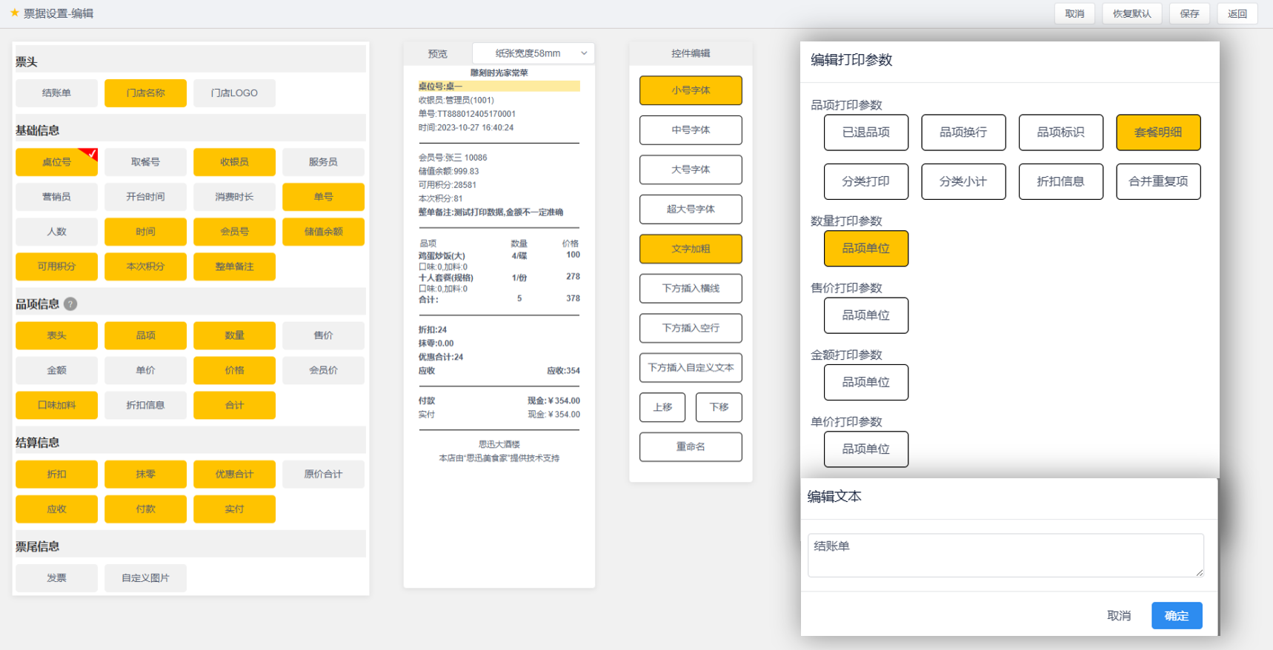Click the 编辑文本 text input field
The height and width of the screenshot is (650, 1273).
(1005, 554)
